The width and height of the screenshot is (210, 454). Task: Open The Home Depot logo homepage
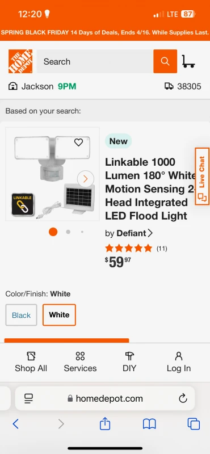20,61
